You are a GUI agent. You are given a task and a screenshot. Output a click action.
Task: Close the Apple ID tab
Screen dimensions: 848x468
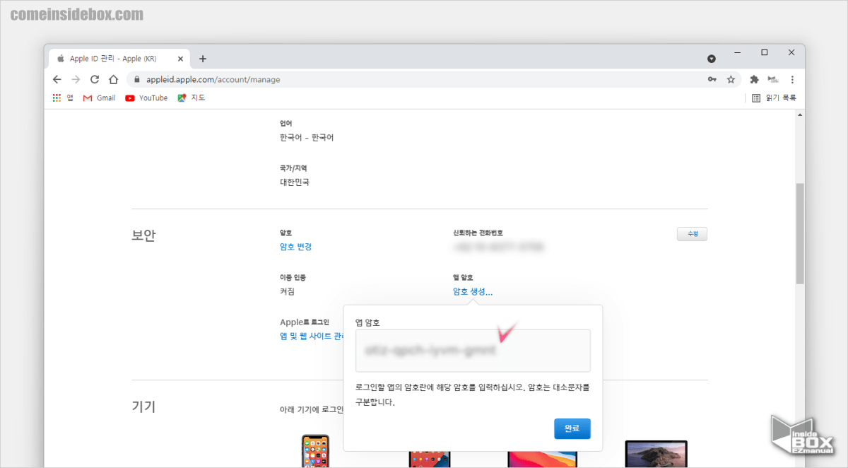tap(182, 59)
